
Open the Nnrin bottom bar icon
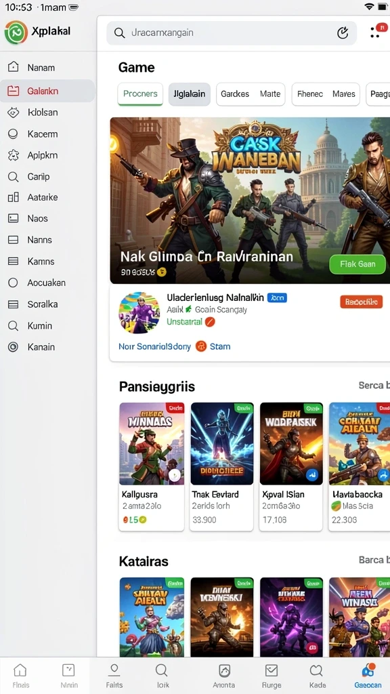pos(68,670)
